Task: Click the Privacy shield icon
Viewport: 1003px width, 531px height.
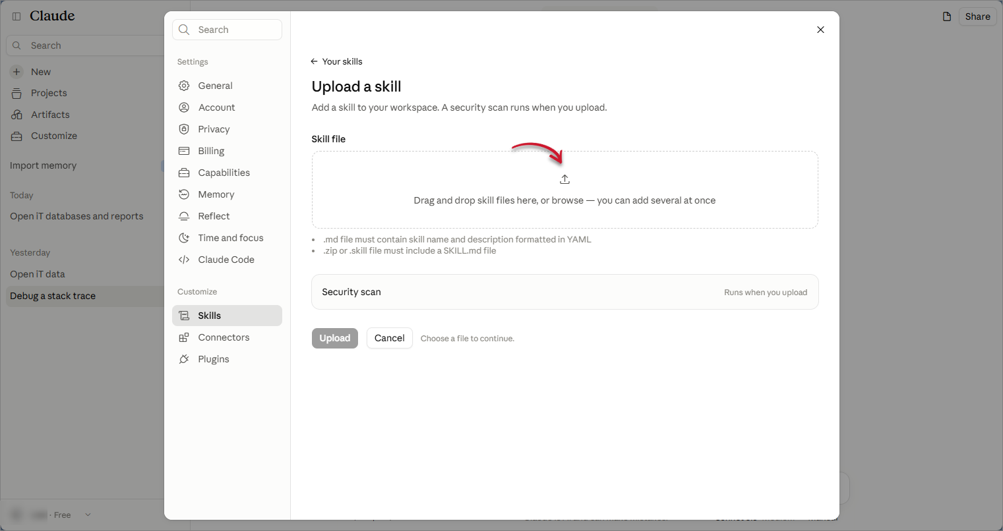Action: 184,129
